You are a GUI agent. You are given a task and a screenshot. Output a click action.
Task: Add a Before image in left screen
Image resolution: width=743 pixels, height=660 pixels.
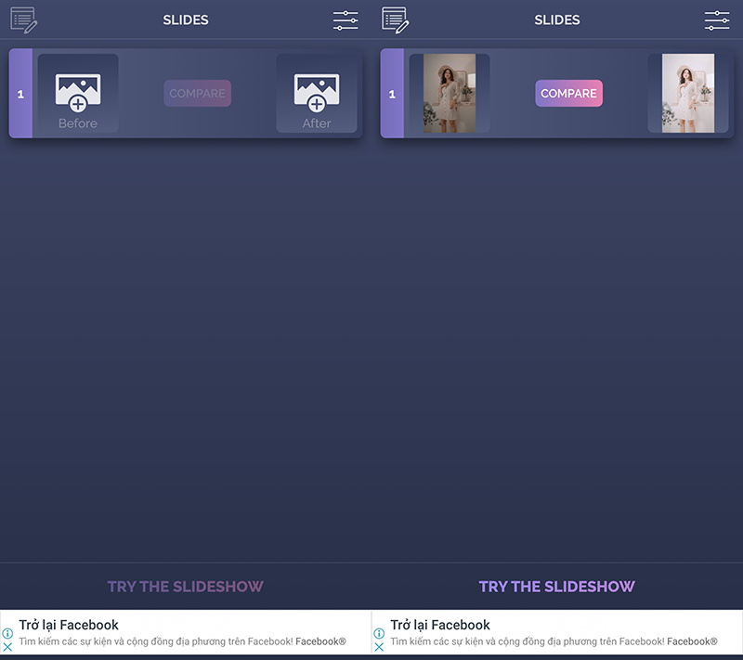[78, 93]
